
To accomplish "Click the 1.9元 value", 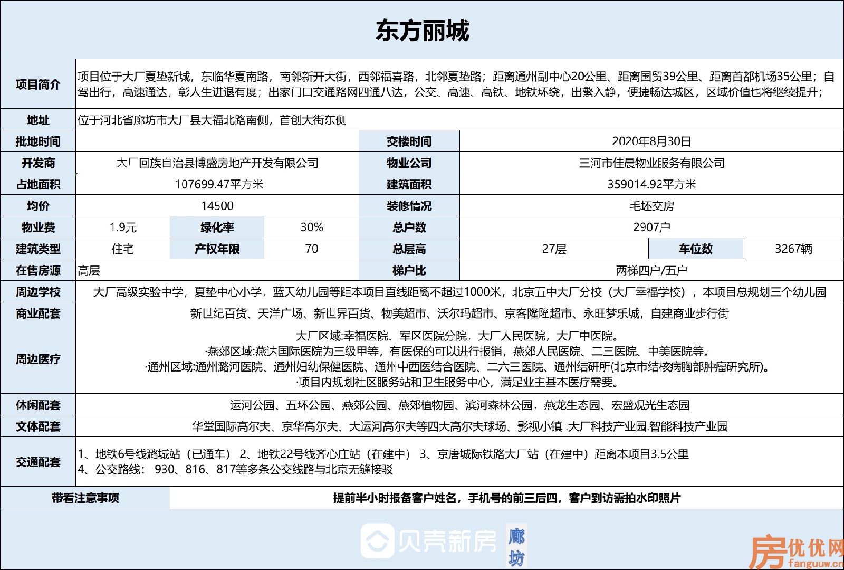I will [123, 227].
